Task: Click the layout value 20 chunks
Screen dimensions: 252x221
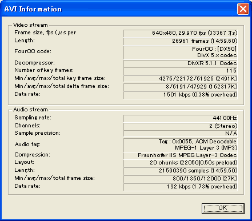Action: click(x=181, y=163)
